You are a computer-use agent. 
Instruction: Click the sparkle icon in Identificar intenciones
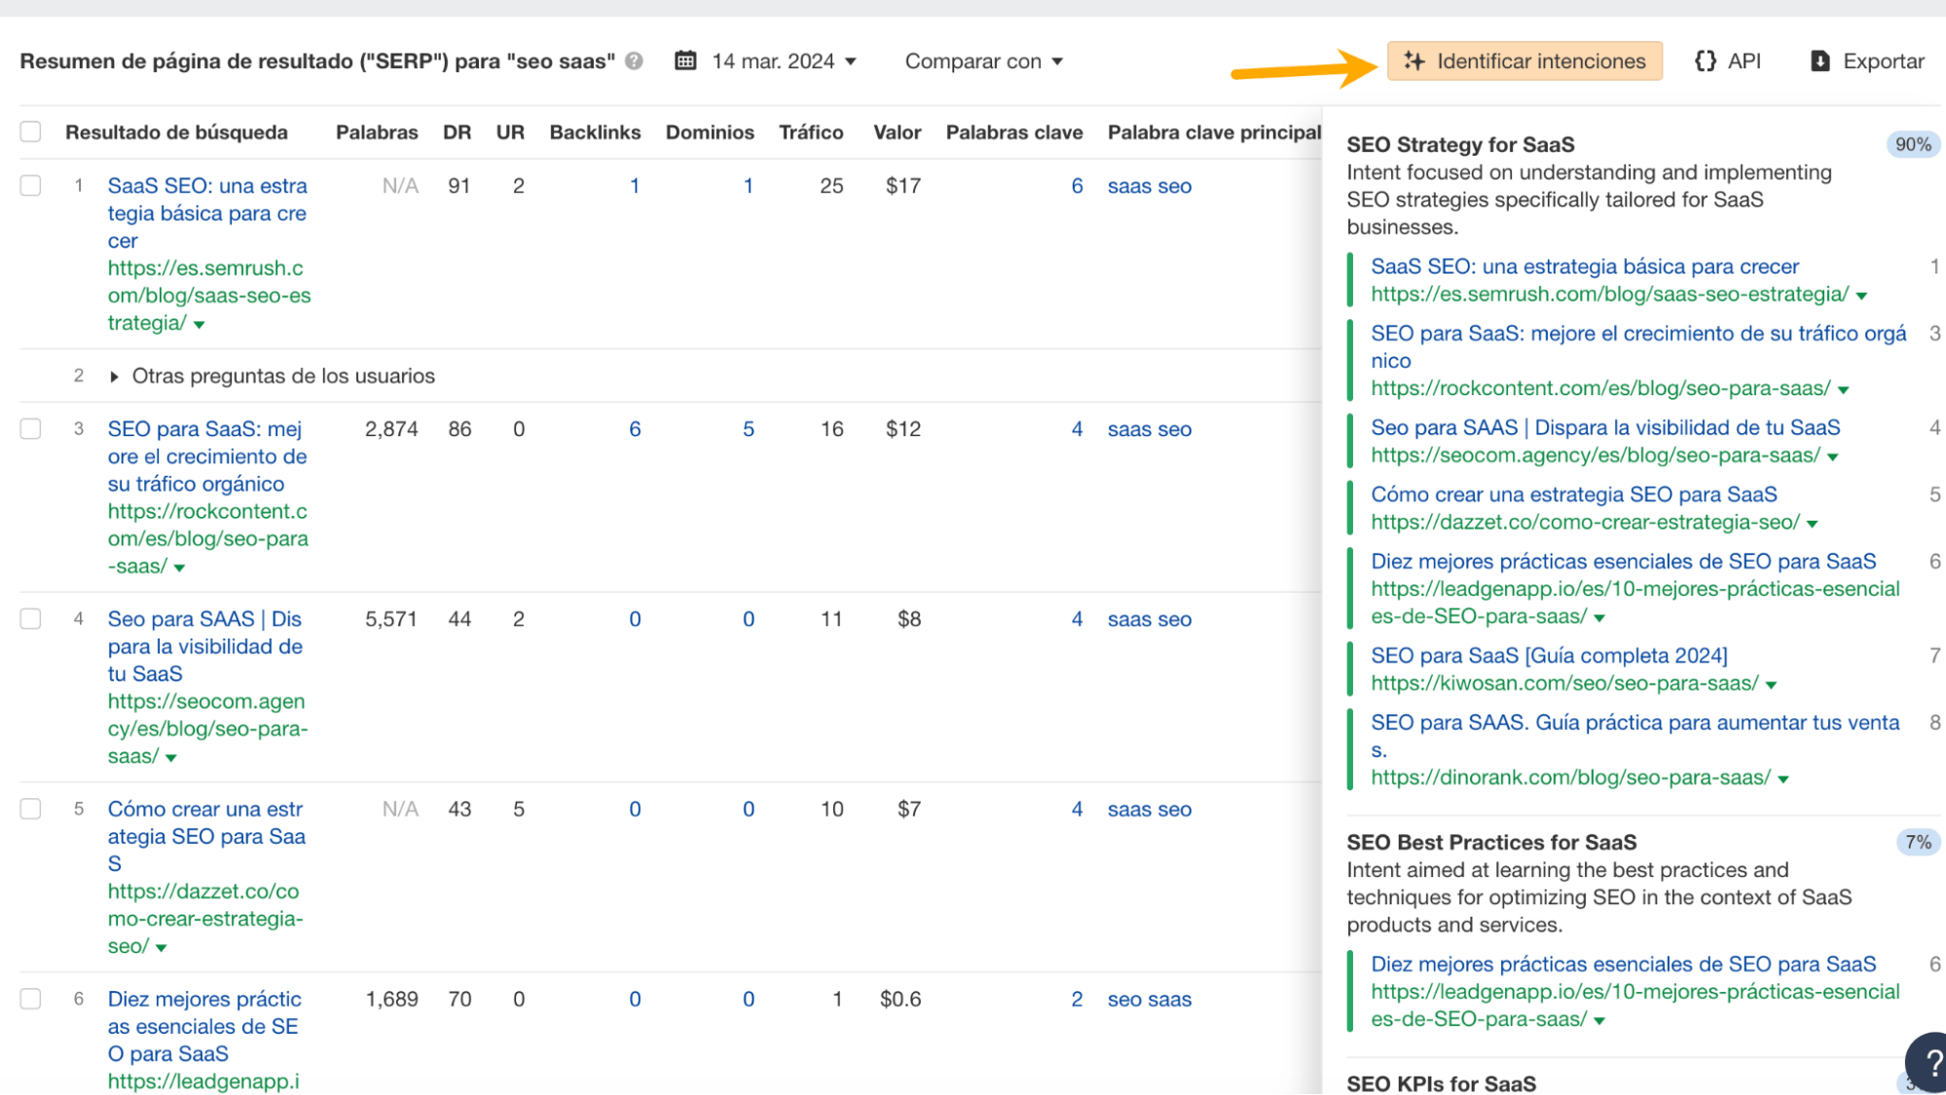1414,61
